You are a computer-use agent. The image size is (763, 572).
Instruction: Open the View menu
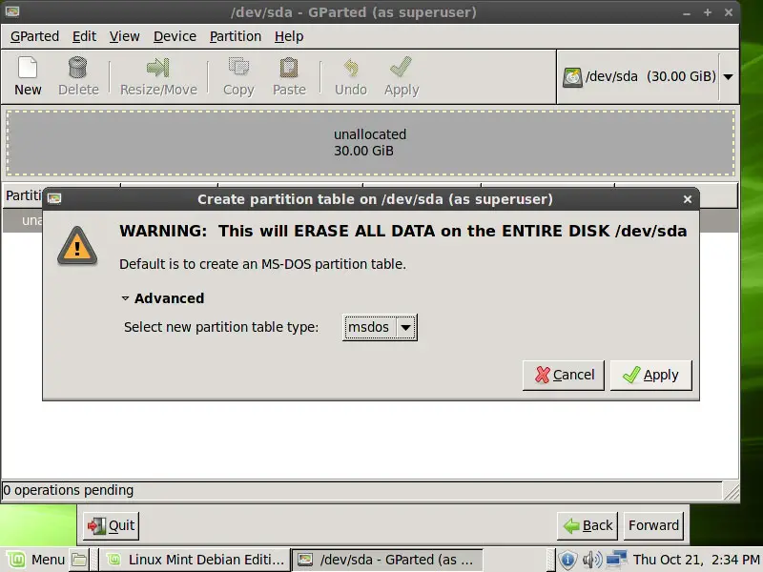pos(125,36)
